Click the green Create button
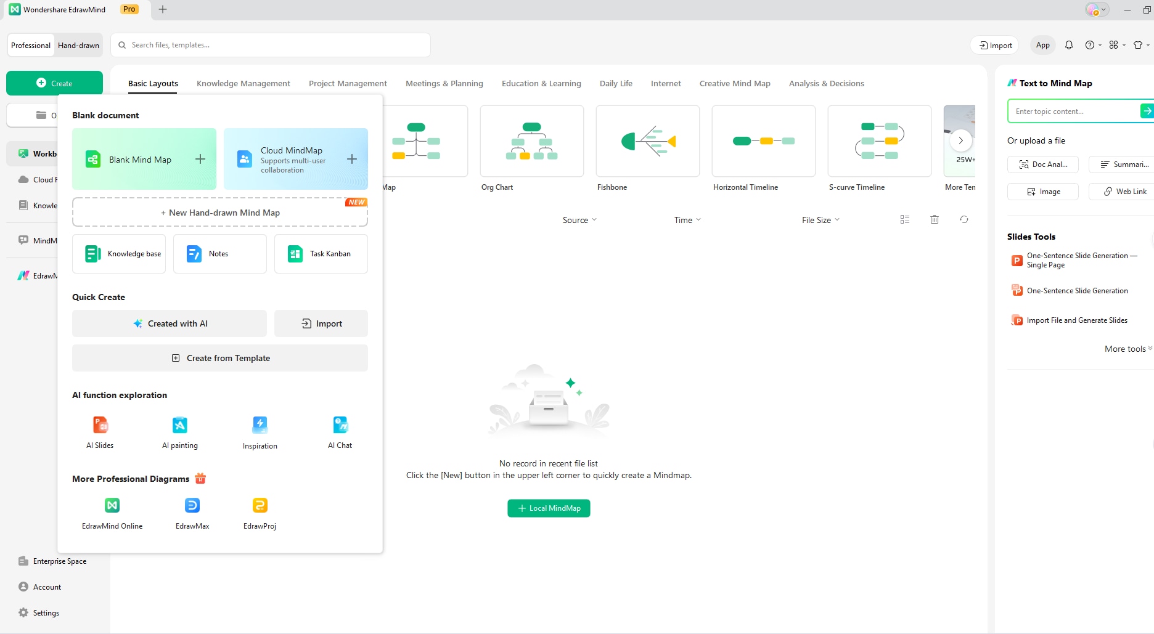 (x=54, y=83)
